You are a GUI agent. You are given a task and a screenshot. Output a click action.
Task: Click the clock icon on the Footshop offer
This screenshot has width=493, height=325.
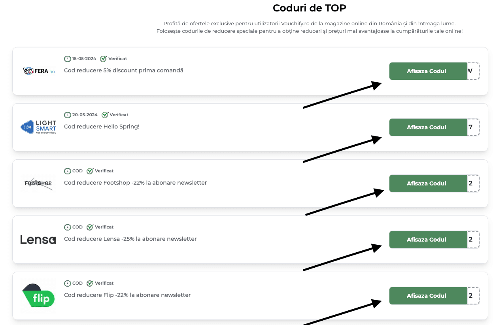pyautogui.click(x=67, y=171)
